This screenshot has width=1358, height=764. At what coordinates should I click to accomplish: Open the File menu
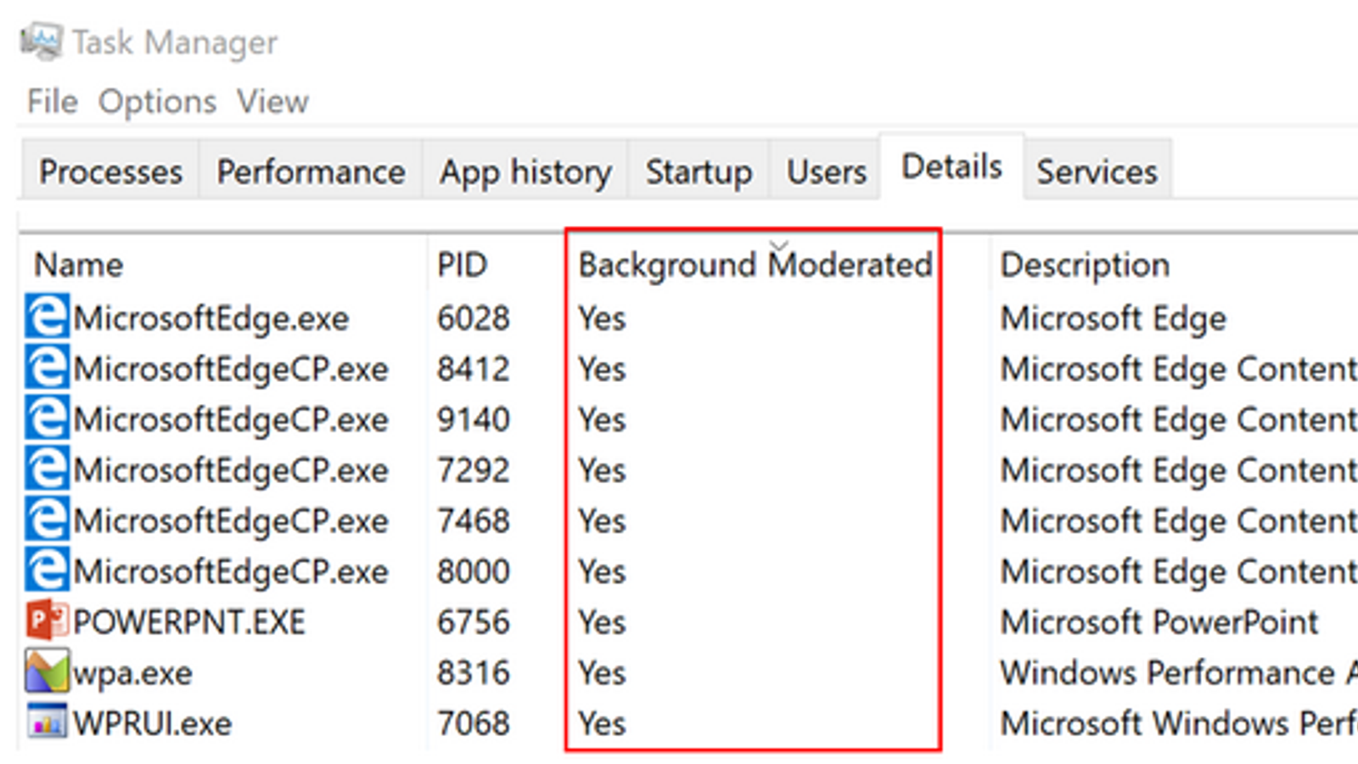[52, 102]
